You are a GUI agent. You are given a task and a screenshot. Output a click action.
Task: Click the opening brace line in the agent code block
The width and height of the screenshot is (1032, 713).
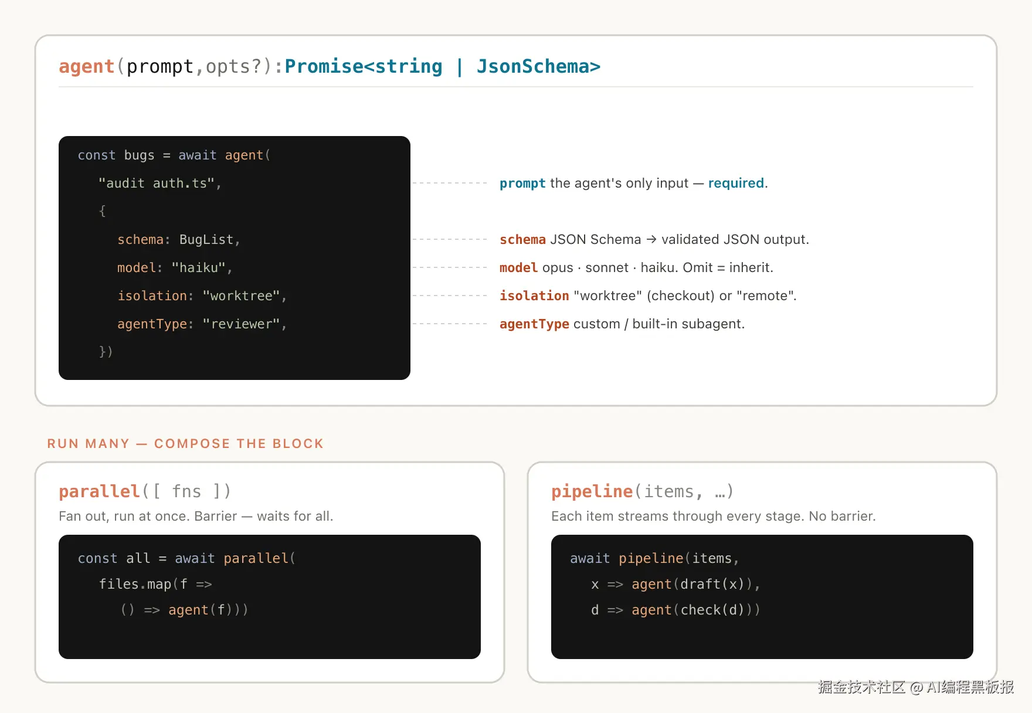coord(102,211)
